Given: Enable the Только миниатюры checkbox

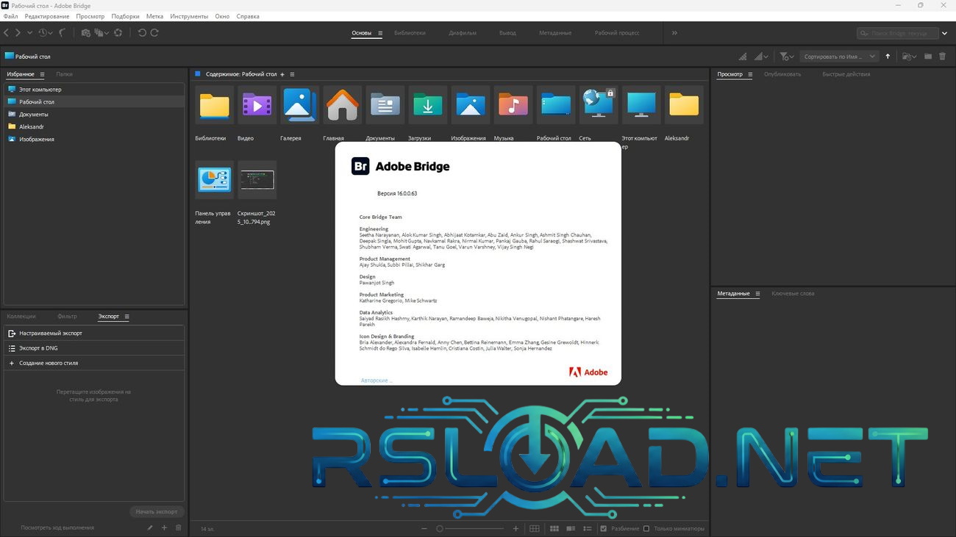Looking at the screenshot, I should [x=646, y=528].
